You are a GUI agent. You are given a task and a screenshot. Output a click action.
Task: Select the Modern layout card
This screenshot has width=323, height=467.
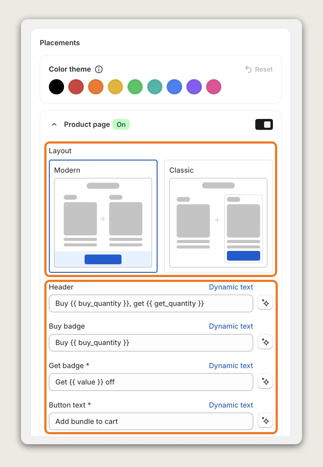click(103, 216)
